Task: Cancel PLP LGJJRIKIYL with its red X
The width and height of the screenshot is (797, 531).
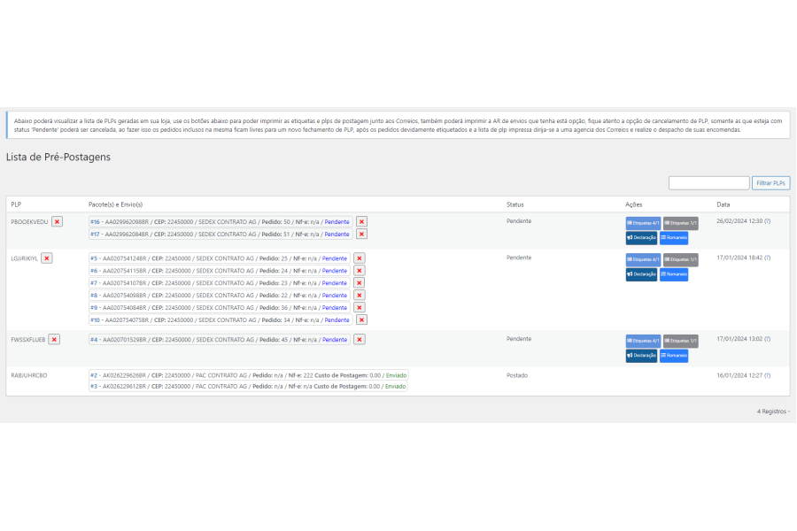Action: coord(47,258)
